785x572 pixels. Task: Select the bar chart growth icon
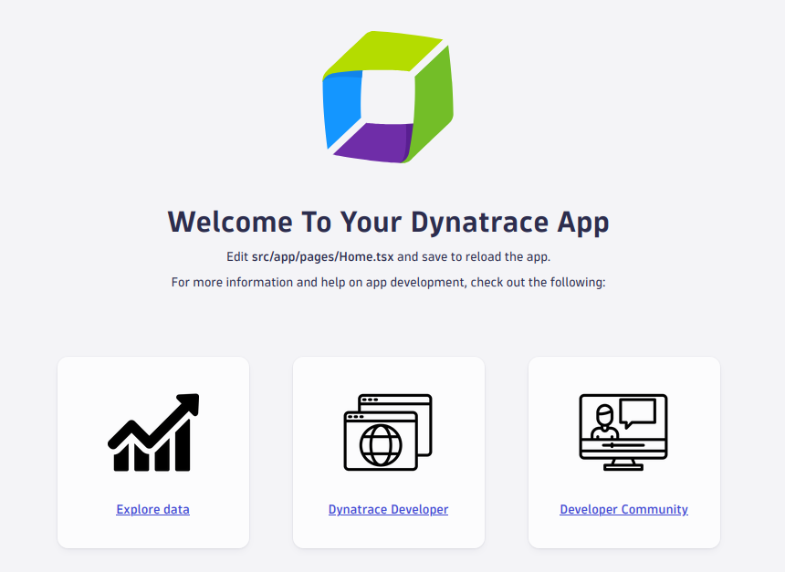point(152,432)
